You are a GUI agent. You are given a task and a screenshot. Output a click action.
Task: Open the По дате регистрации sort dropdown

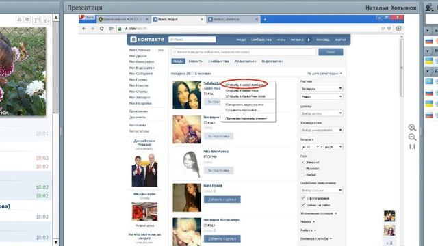[324, 74]
